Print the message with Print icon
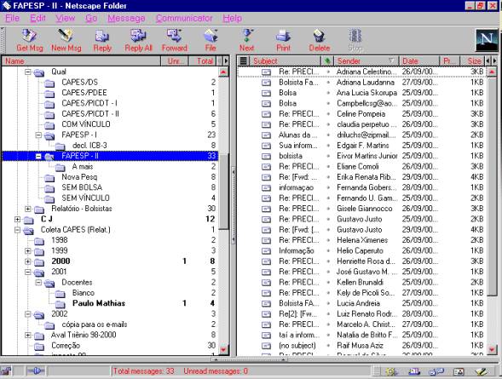 [283, 40]
